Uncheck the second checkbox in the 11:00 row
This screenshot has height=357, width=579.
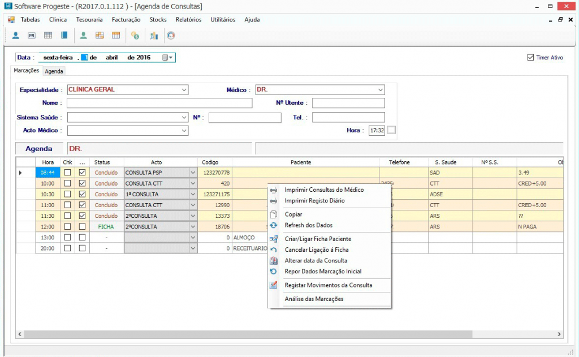(x=83, y=205)
